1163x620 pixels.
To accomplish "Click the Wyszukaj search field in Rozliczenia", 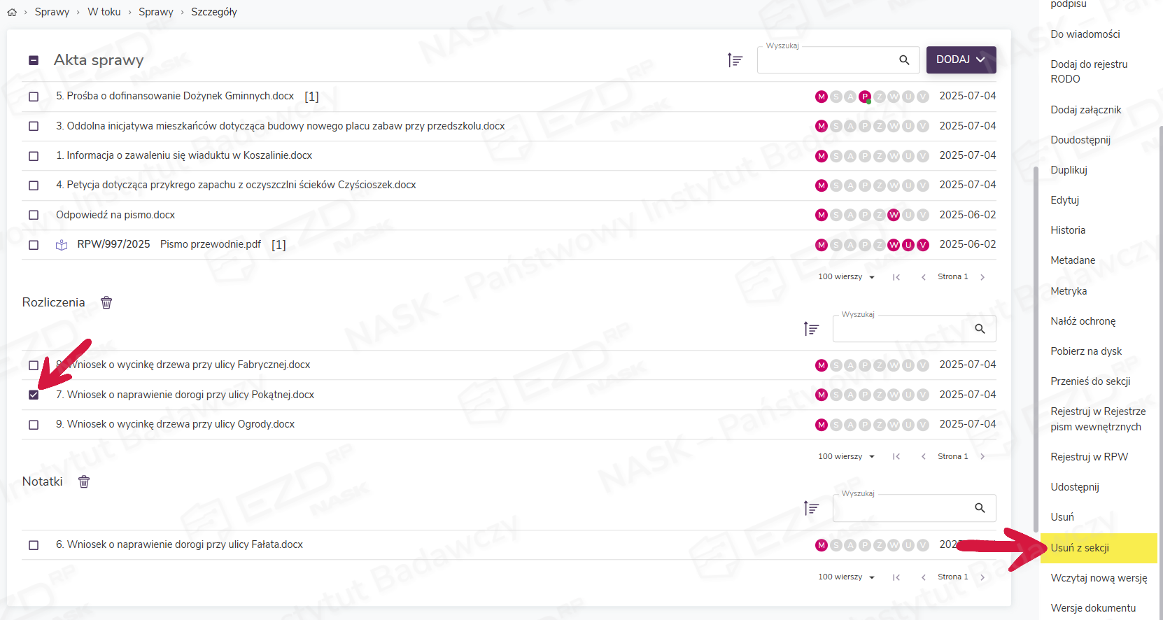I will pyautogui.click(x=903, y=329).
